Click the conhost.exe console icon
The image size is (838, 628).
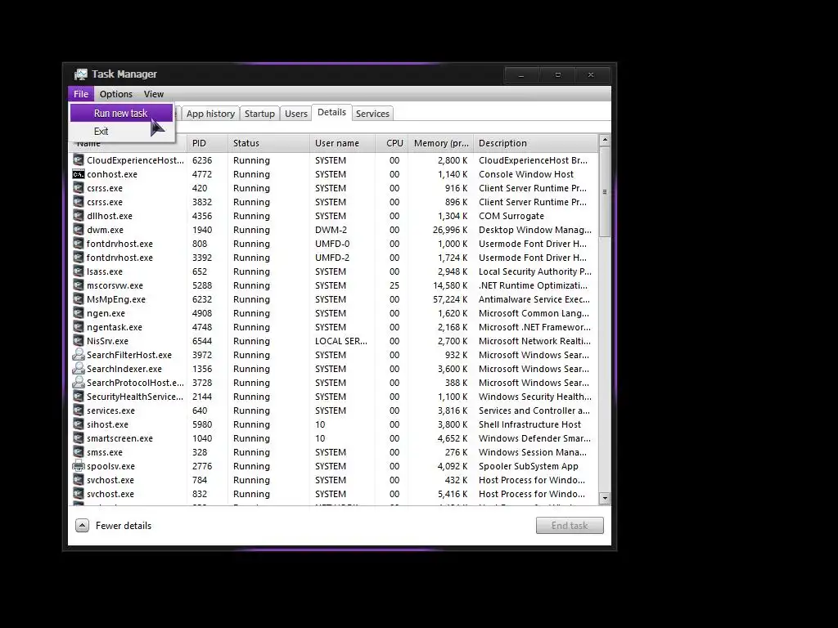pos(79,174)
